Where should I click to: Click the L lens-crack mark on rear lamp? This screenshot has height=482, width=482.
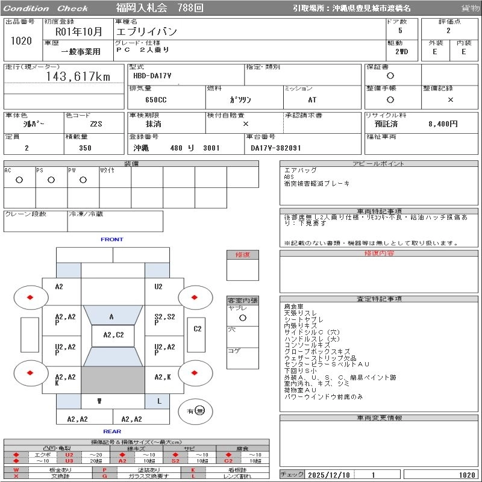point(159,401)
